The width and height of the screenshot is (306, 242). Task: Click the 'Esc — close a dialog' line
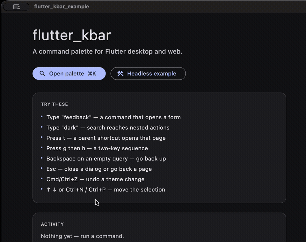[99, 169]
